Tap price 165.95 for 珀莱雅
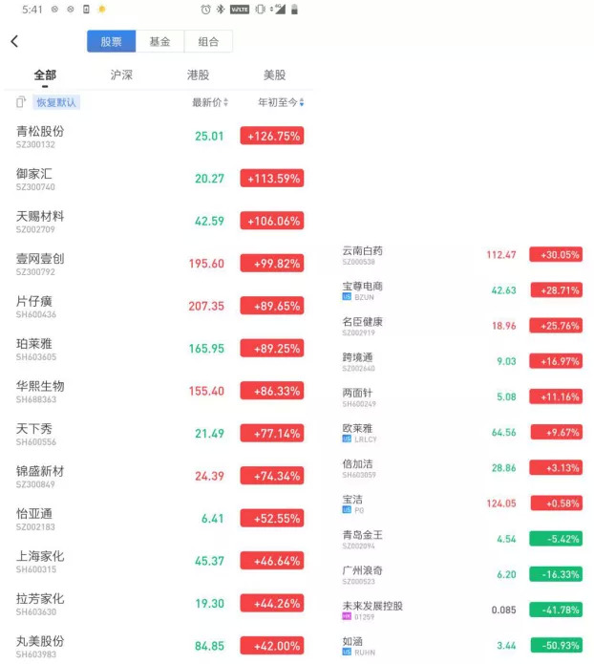Screen dimensions: 594x664 [x=206, y=349]
